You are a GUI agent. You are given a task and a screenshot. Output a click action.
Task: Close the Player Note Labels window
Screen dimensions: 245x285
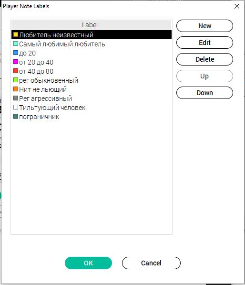tap(237, 6)
